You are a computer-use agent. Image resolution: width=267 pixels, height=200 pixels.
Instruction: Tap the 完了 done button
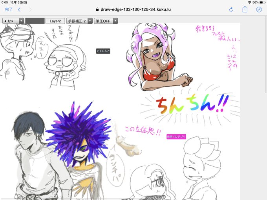tap(9, 9)
